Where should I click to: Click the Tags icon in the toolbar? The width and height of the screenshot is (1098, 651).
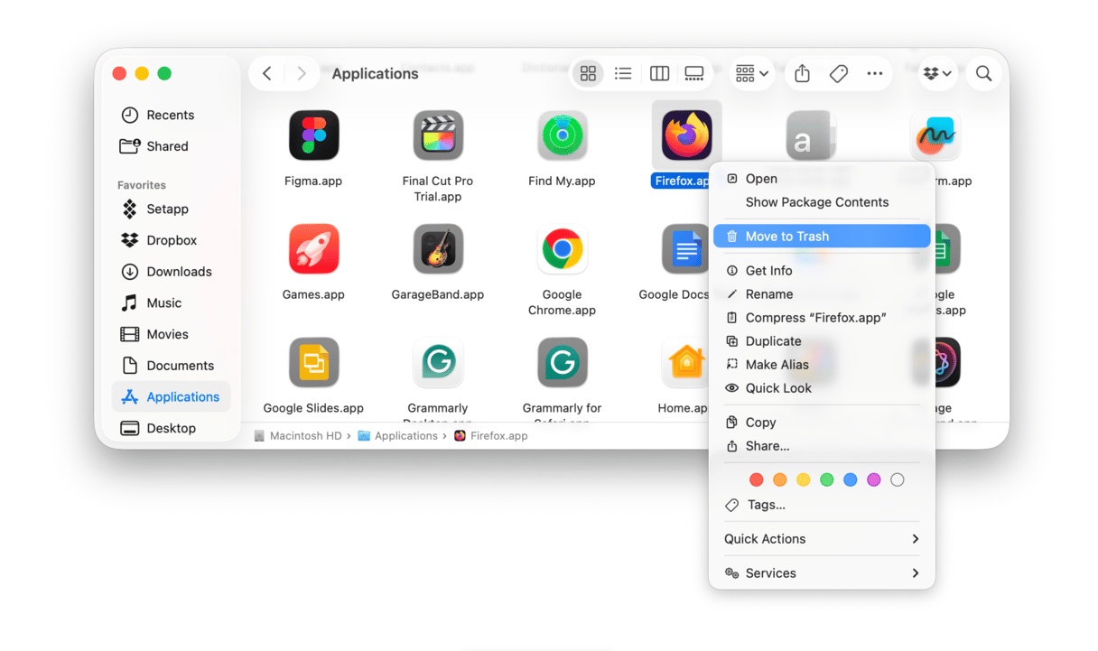(838, 74)
